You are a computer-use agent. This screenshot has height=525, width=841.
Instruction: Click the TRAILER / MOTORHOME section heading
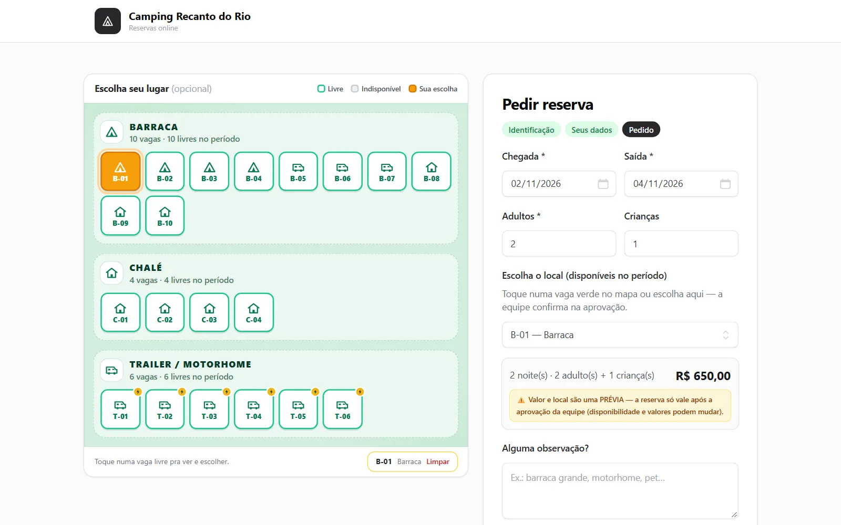click(x=190, y=364)
